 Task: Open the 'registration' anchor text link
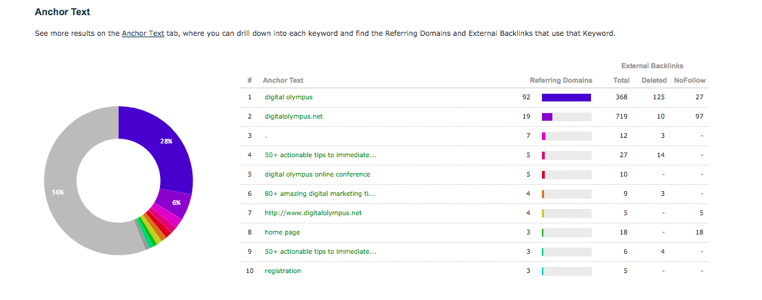[283, 271]
